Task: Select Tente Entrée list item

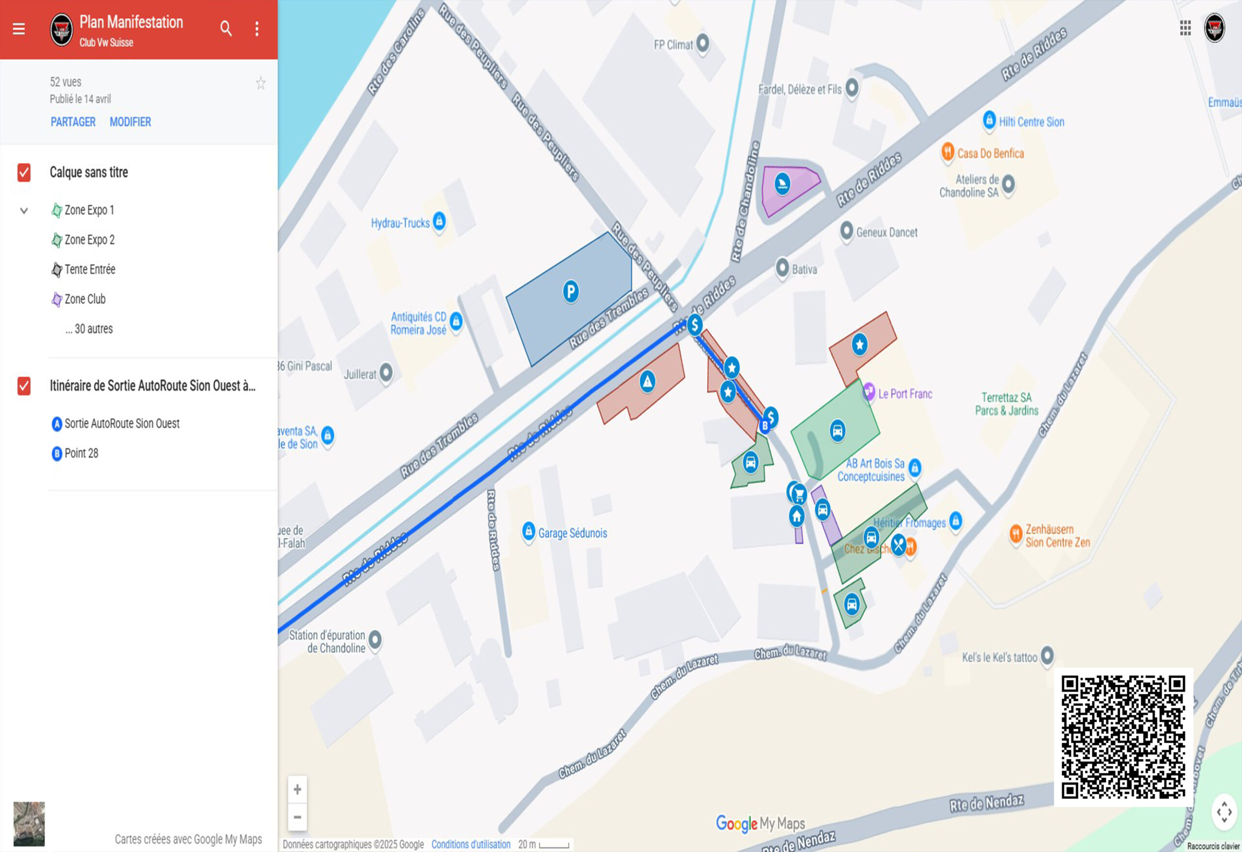Action: tap(90, 270)
